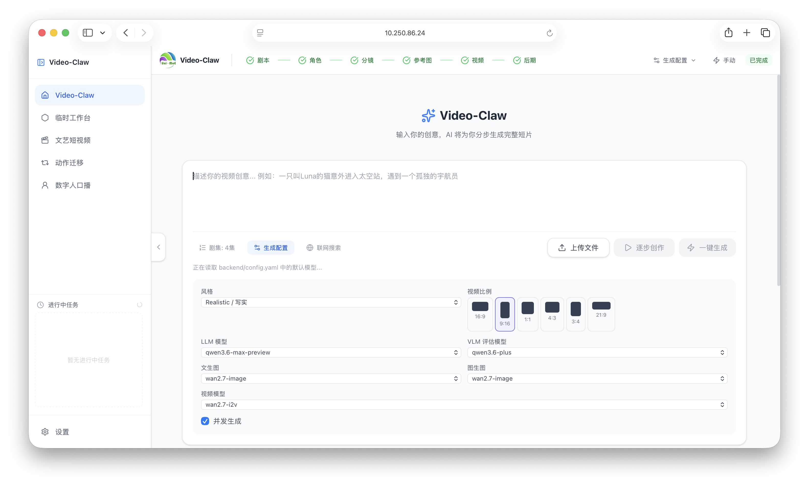Screen dimensions: 809x486
Task: Click the Video-Claw sidebar header title
Action: click(69, 62)
